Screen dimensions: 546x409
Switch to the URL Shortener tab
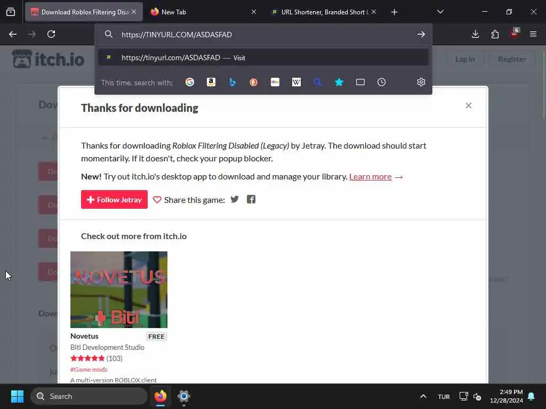coord(324,12)
